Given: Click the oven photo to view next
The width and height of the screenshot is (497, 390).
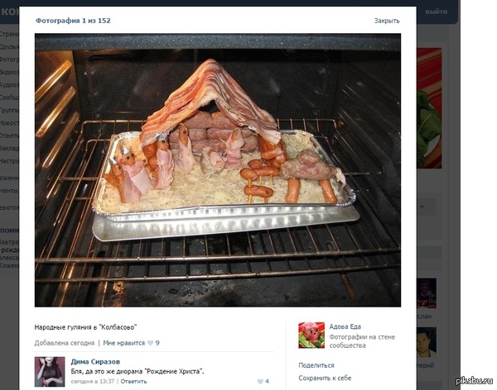Looking at the screenshot, I should click(x=217, y=169).
